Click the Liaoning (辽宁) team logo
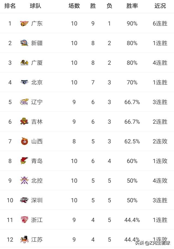Viewport: 174px width, 249px height. coord(24,102)
